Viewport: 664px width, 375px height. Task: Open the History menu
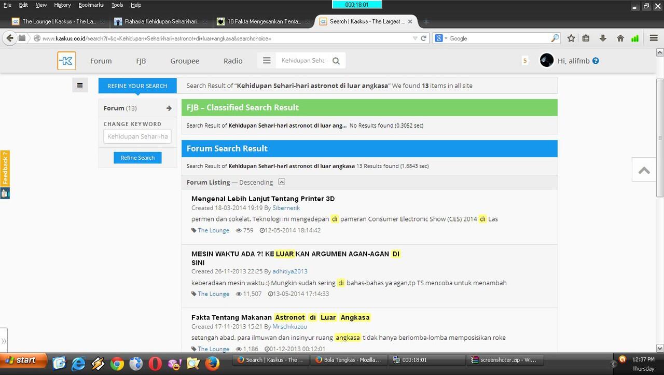pyautogui.click(x=62, y=5)
